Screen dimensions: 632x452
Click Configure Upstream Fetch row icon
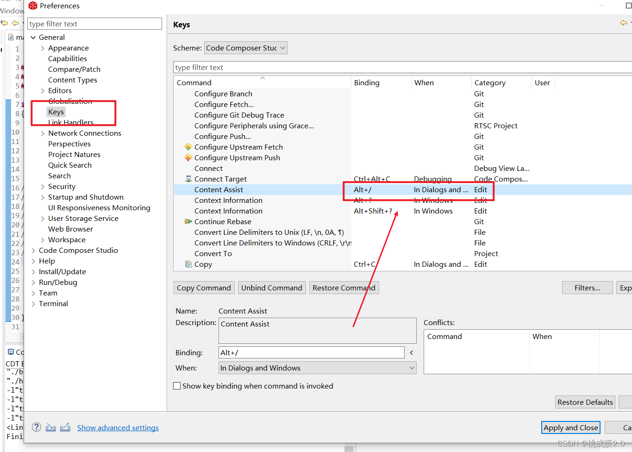coord(188,147)
